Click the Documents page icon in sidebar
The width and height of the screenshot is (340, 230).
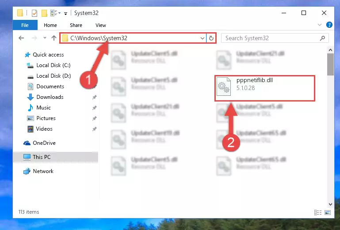click(31, 87)
